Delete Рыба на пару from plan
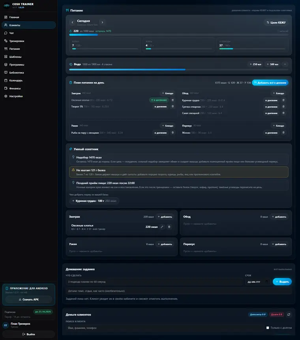 173,133
